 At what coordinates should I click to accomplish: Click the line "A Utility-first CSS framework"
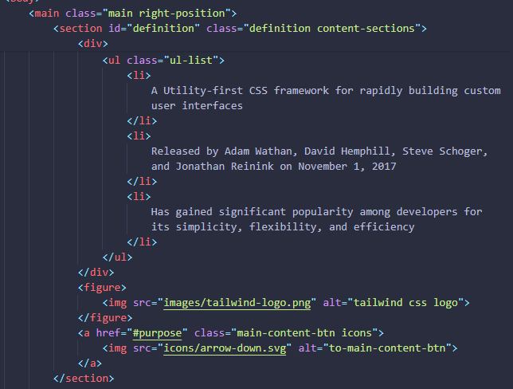[326, 91]
